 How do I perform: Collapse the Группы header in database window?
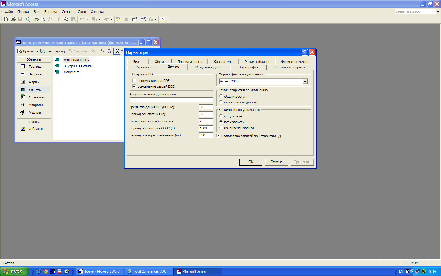pyautogui.click(x=34, y=122)
